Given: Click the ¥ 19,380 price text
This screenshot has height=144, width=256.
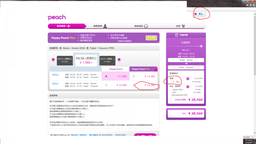Looking at the screenshot, I should tap(150, 85).
